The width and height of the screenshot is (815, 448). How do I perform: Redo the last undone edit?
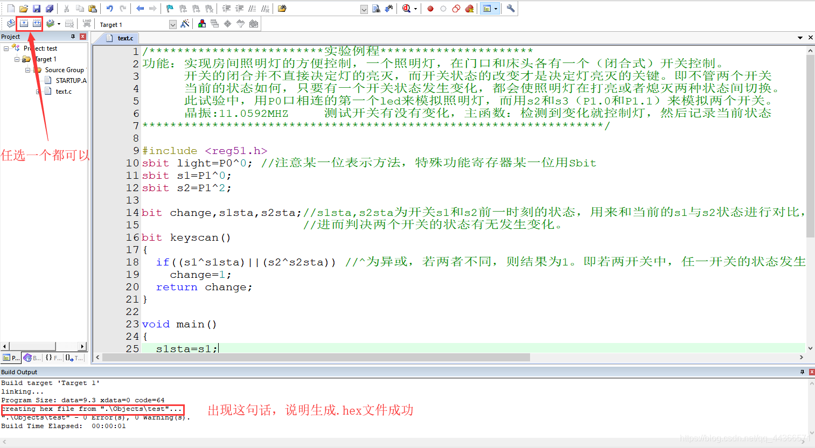pos(123,9)
